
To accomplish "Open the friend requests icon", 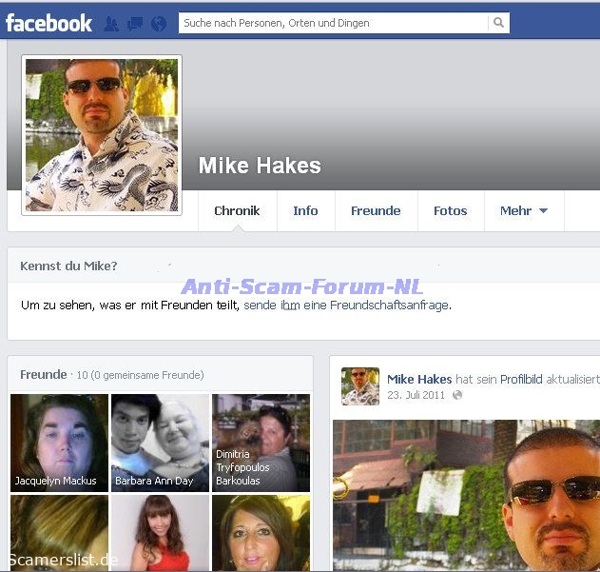I will coord(111,24).
